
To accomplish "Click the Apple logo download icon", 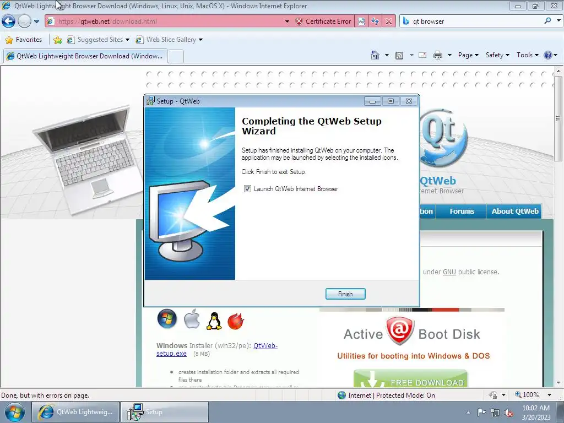I will (x=192, y=319).
